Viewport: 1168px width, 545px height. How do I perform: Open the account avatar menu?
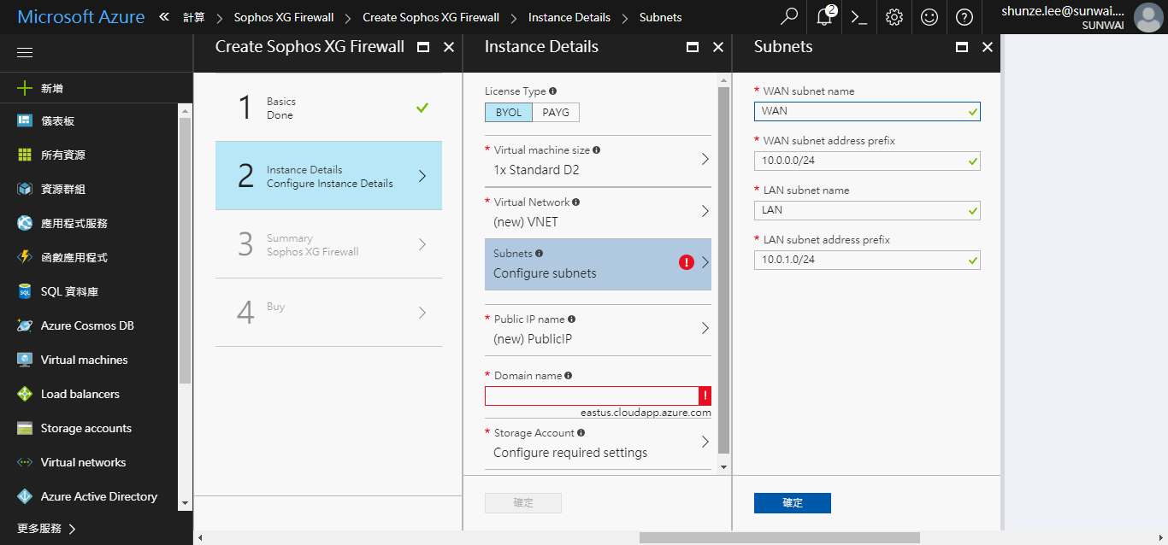(x=1147, y=17)
